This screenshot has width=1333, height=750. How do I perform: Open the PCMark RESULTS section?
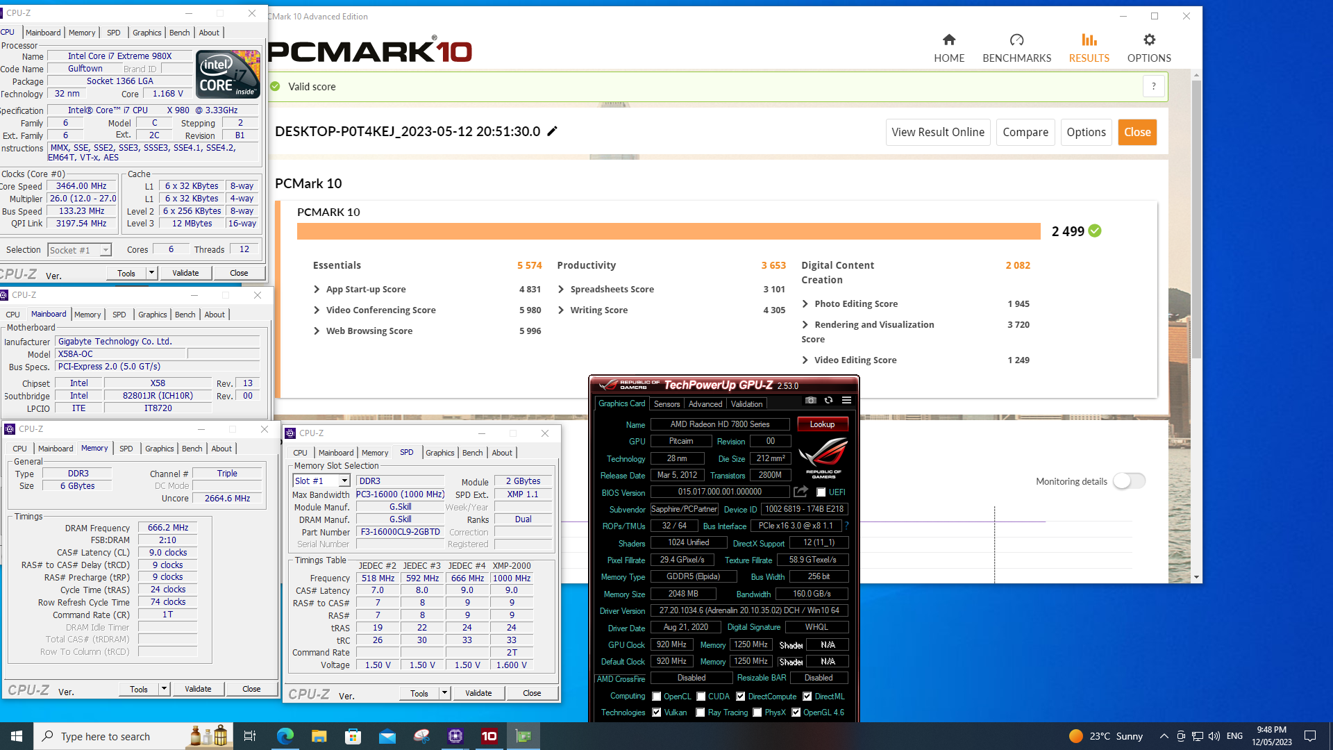pyautogui.click(x=1089, y=48)
